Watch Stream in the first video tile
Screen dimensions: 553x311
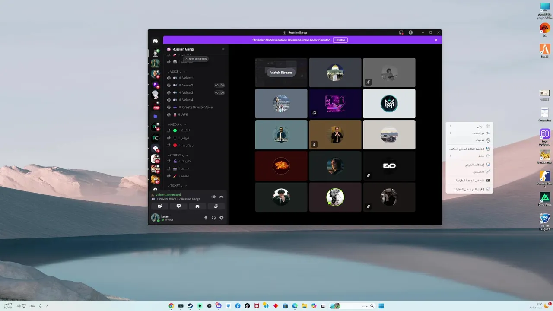coord(281,73)
